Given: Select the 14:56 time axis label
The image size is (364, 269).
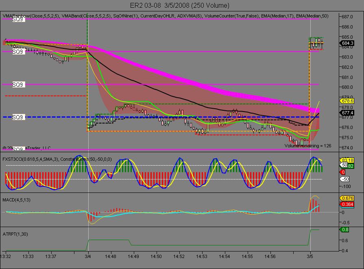Looking at the screenshot, I should 270,256.
